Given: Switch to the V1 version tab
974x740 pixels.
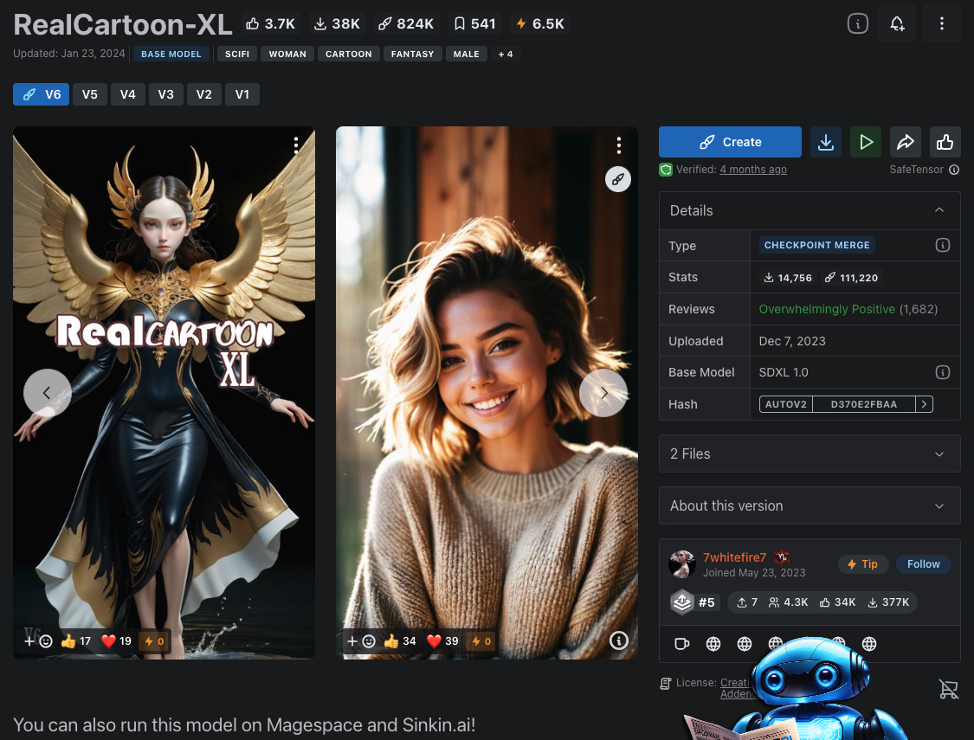Looking at the screenshot, I should (x=242, y=94).
